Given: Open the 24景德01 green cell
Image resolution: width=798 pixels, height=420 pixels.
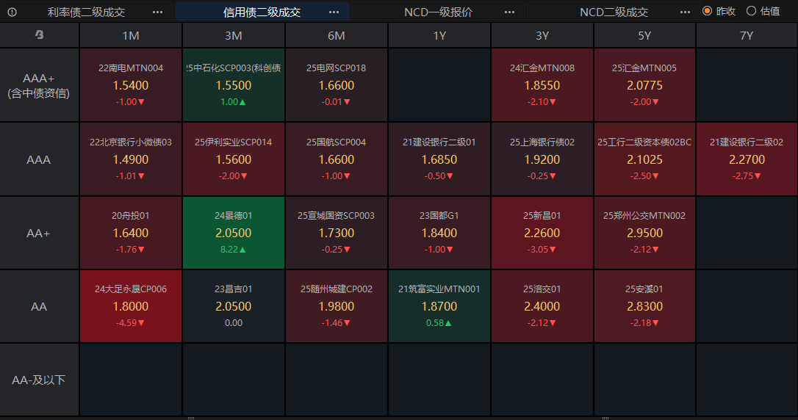Looking at the screenshot, I should click(234, 233).
